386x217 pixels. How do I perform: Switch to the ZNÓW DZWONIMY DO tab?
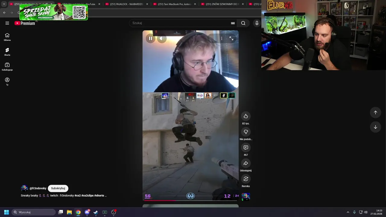click(x=223, y=4)
